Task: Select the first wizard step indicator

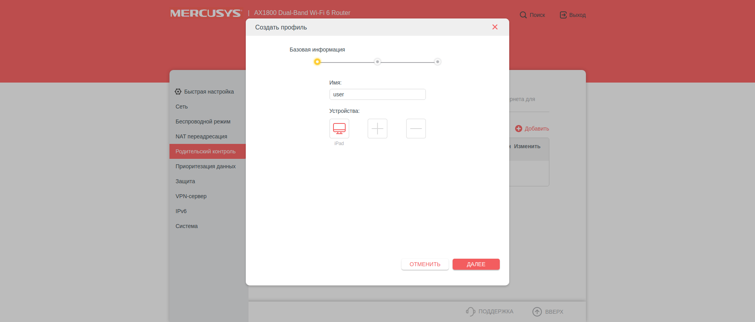Action: tap(317, 62)
